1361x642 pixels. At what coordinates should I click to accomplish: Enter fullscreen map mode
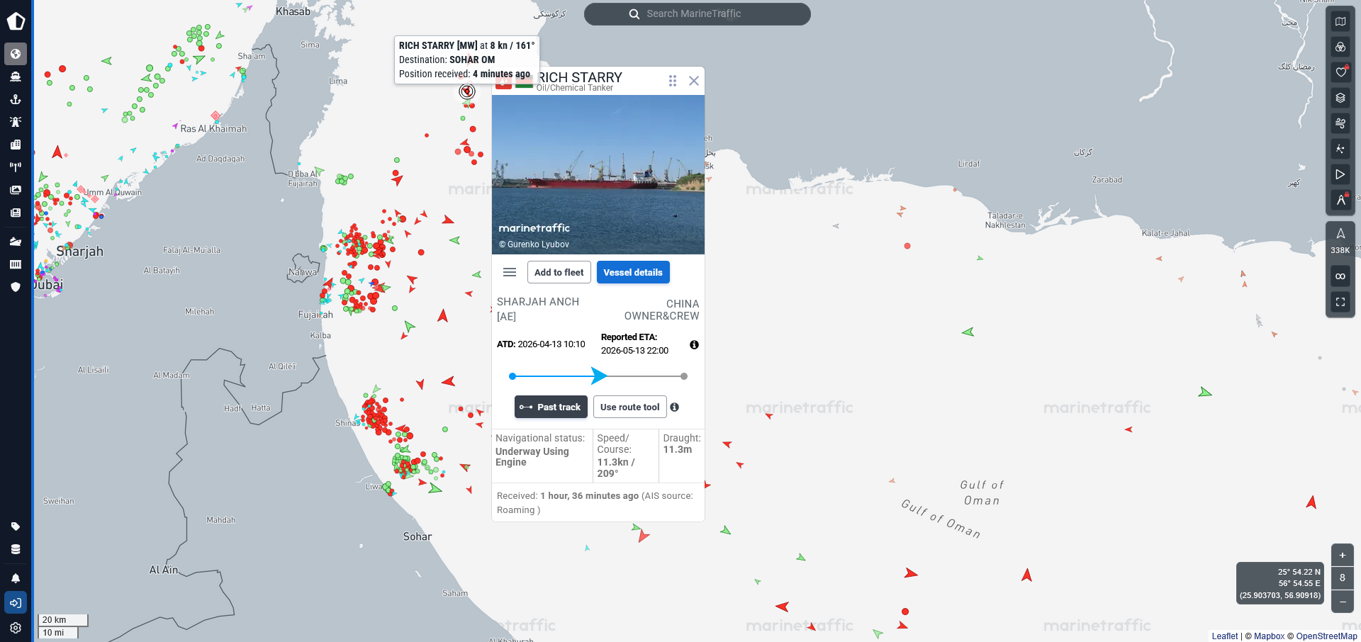(x=1340, y=302)
